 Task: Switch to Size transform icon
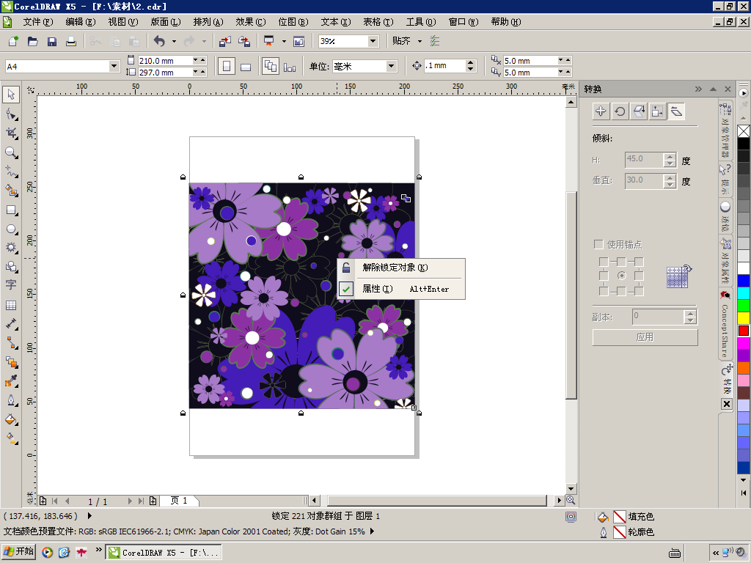coord(657,111)
